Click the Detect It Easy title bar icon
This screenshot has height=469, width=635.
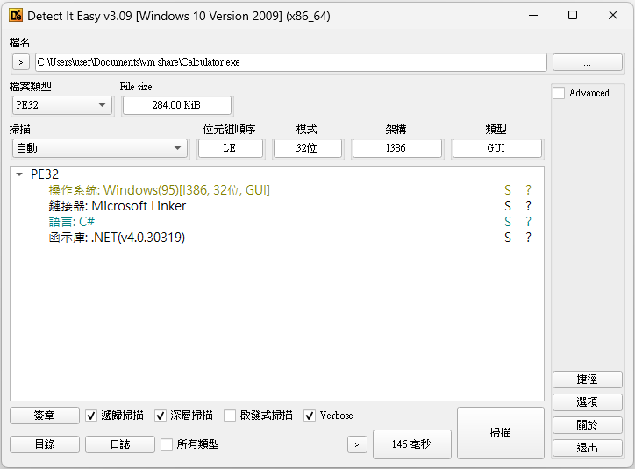16,16
